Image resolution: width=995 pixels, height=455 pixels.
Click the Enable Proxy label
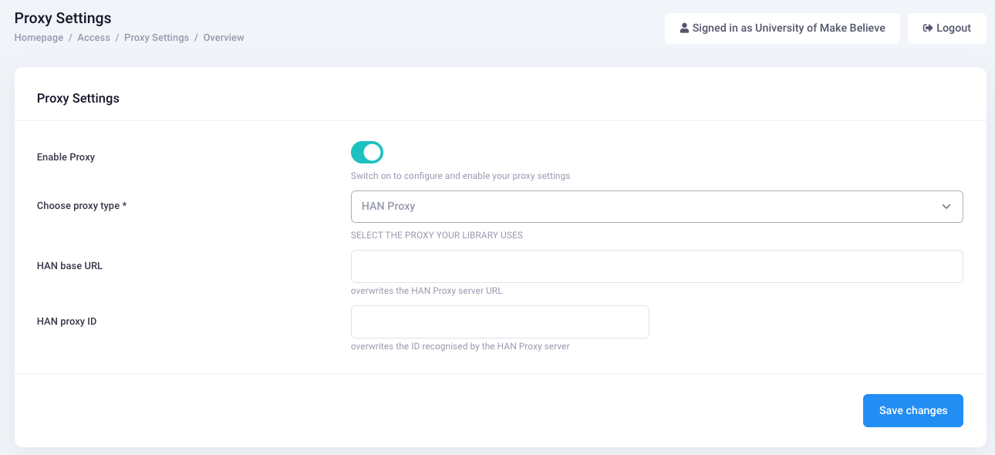66,157
